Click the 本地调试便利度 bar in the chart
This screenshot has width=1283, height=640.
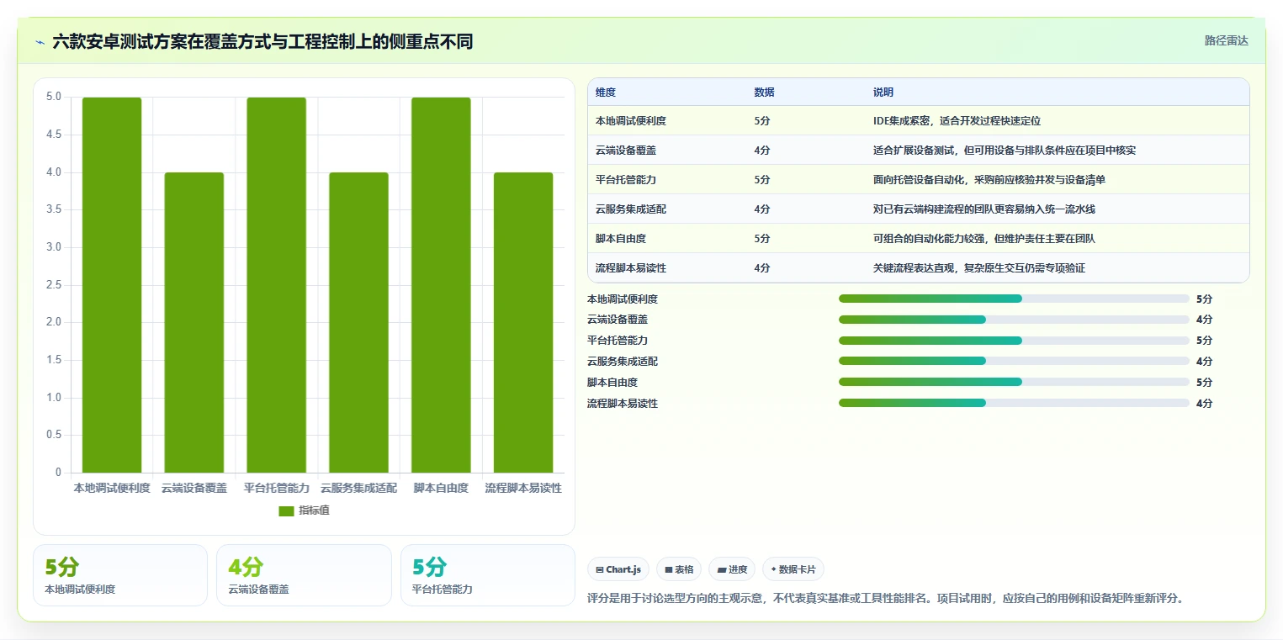tap(112, 285)
